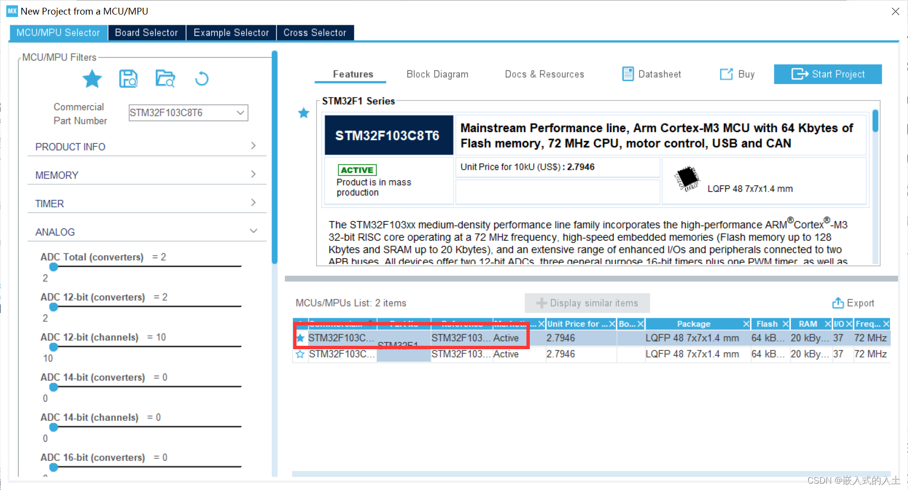This screenshot has width=908, height=490.
Task: Reset all filters with the circular arrow icon
Action: [202, 79]
